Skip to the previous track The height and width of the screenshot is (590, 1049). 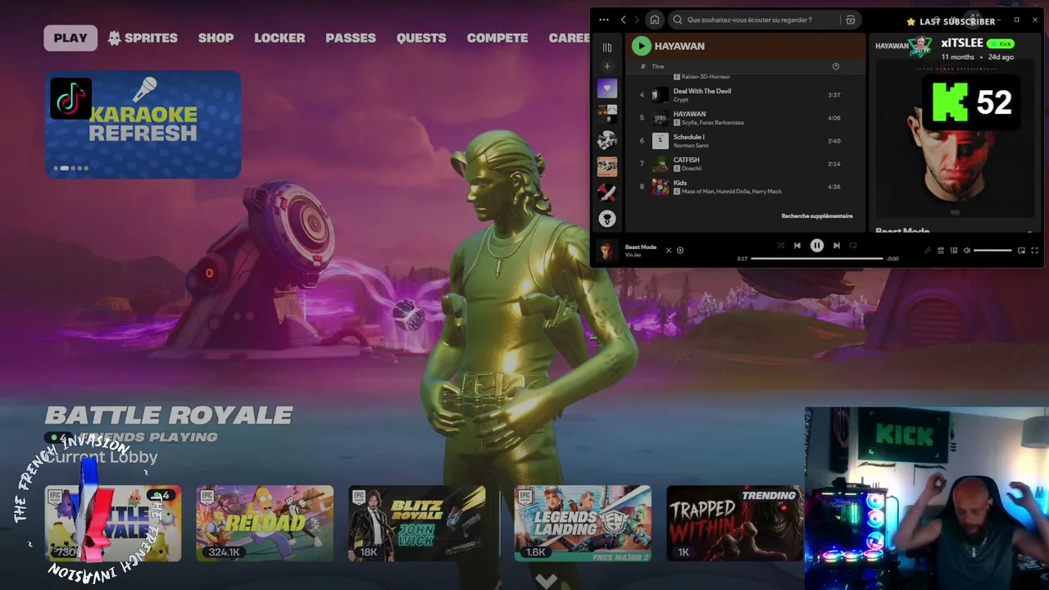797,245
